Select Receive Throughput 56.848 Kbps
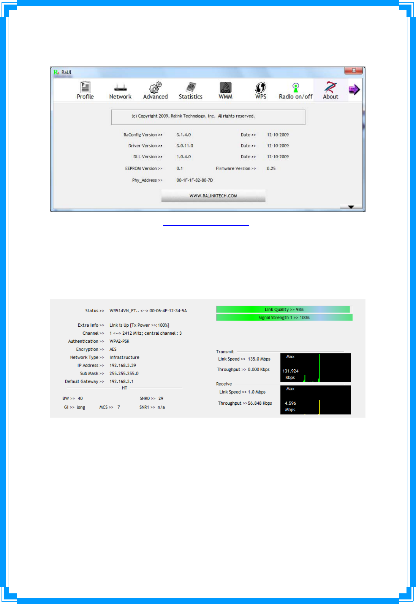416x604 pixels. pyautogui.click(x=260, y=403)
